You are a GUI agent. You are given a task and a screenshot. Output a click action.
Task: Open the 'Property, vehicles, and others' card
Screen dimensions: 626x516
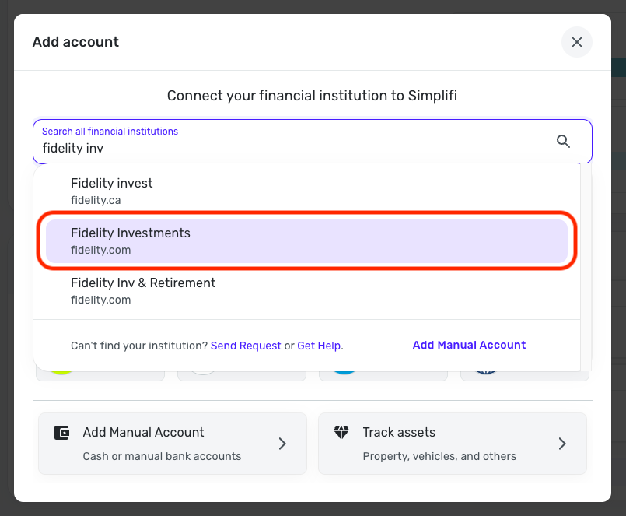[439, 456]
